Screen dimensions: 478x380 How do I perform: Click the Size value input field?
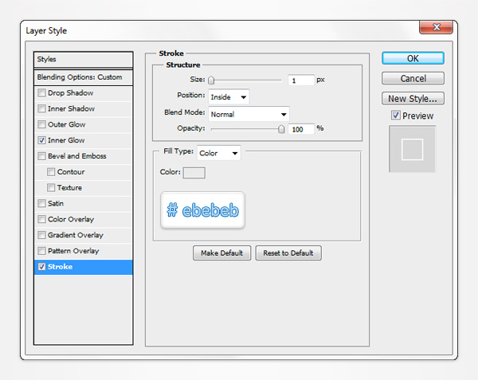301,80
